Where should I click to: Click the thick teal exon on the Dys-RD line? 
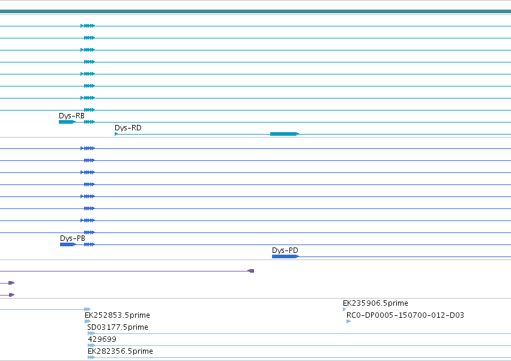(x=285, y=134)
